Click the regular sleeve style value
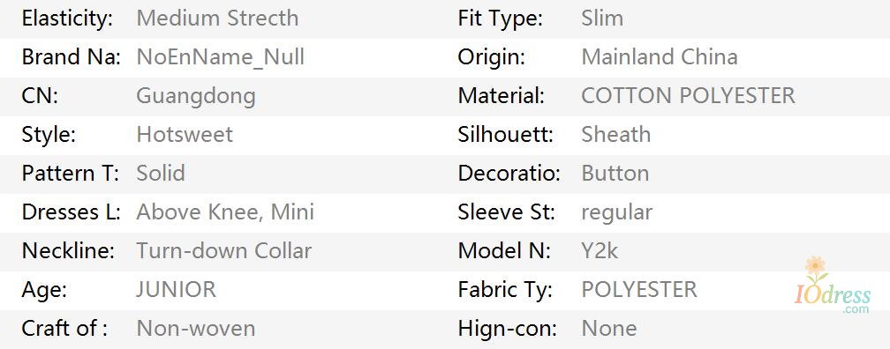The height and width of the screenshot is (349, 890). [617, 213]
